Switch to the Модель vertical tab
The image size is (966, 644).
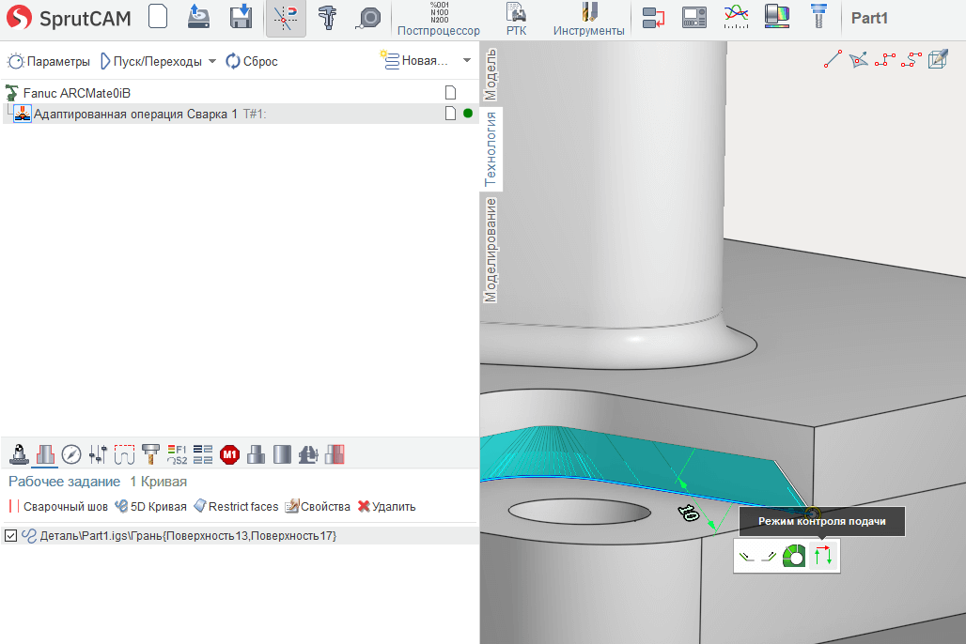coord(491,74)
